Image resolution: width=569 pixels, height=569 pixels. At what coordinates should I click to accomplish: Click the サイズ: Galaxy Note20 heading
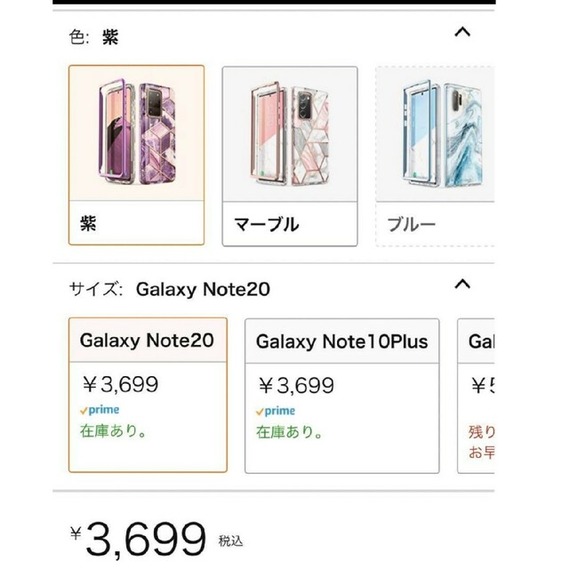[x=170, y=290]
